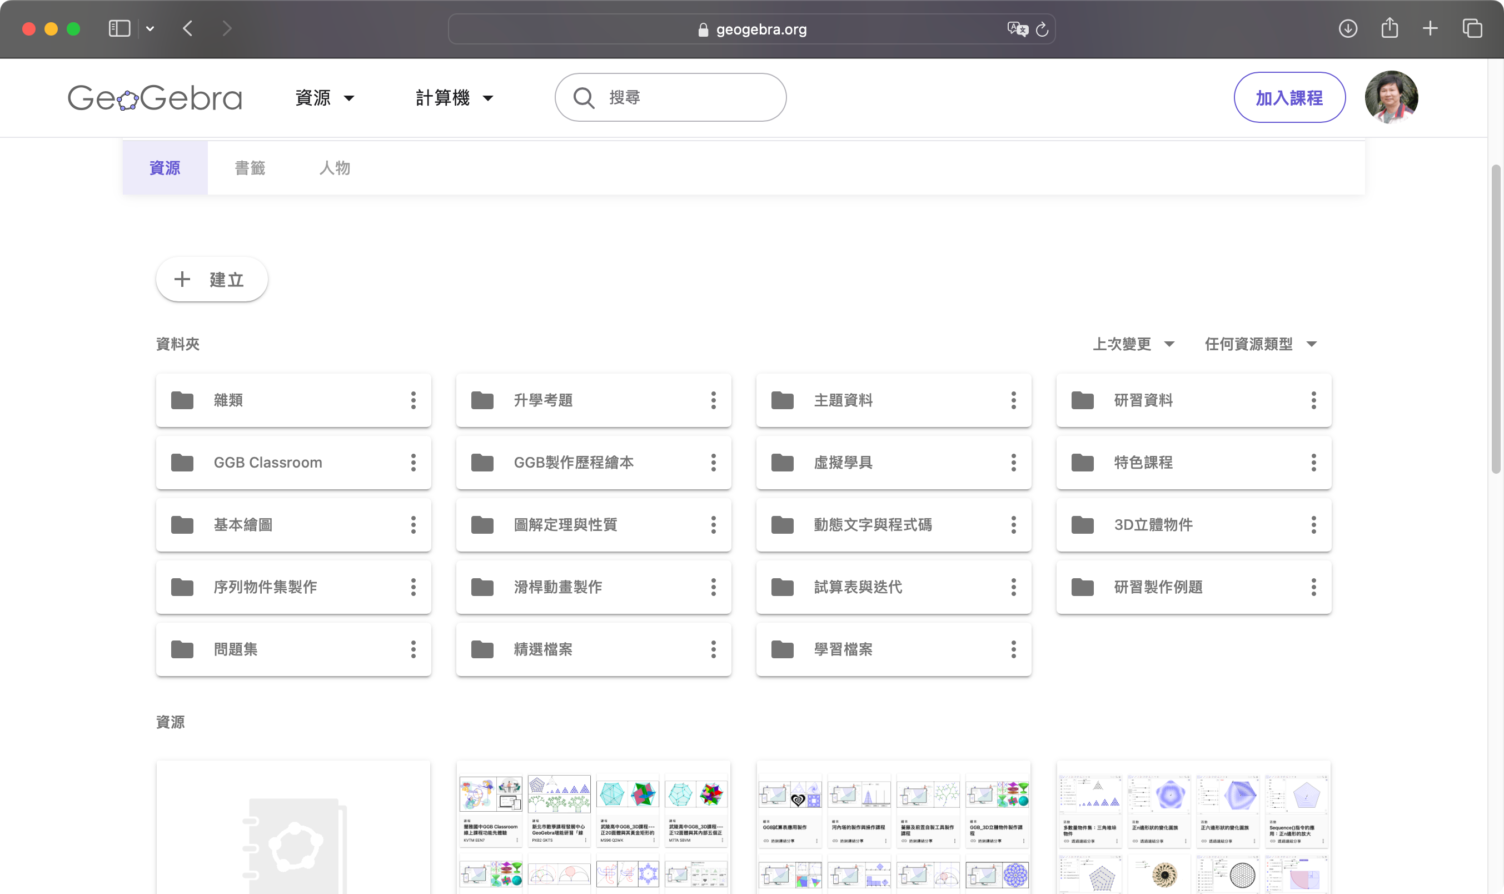The image size is (1504, 894).
Task: Open more options for 主題資料 folder
Action: pyautogui.click(x=1013, y=400)
